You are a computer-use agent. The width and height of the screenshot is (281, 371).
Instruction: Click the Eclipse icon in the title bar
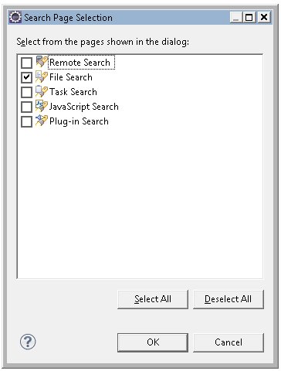15,17
